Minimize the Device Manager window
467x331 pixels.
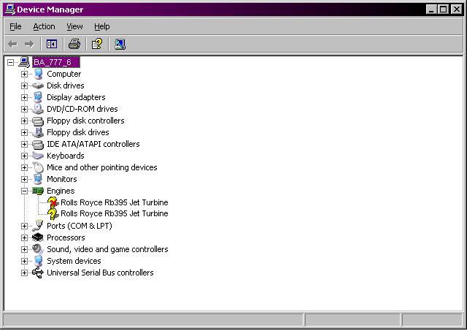click(431, 9)
